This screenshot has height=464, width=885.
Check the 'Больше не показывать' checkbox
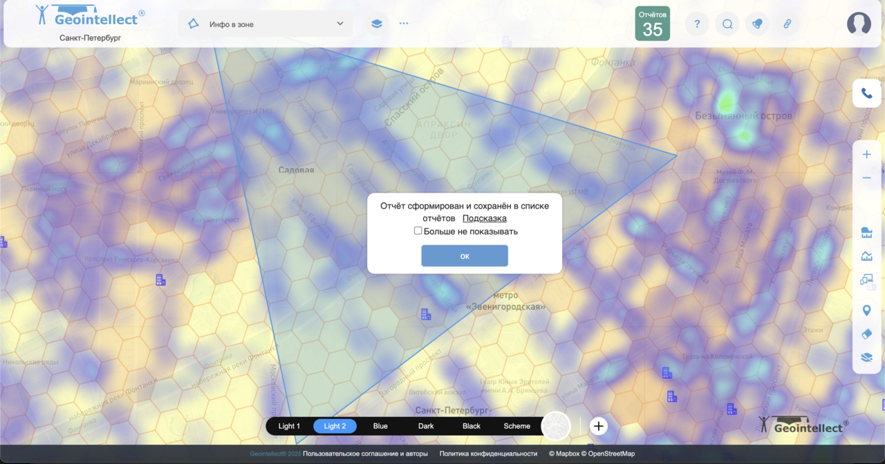pos(418,231)
